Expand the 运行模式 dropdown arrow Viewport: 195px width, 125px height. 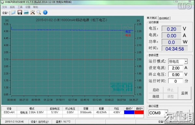186,61
